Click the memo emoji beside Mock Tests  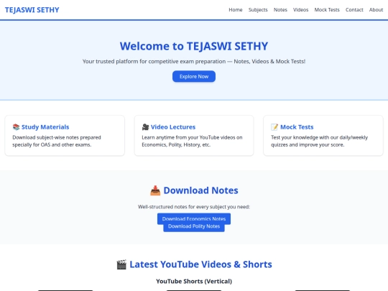[x=274, y=127]
